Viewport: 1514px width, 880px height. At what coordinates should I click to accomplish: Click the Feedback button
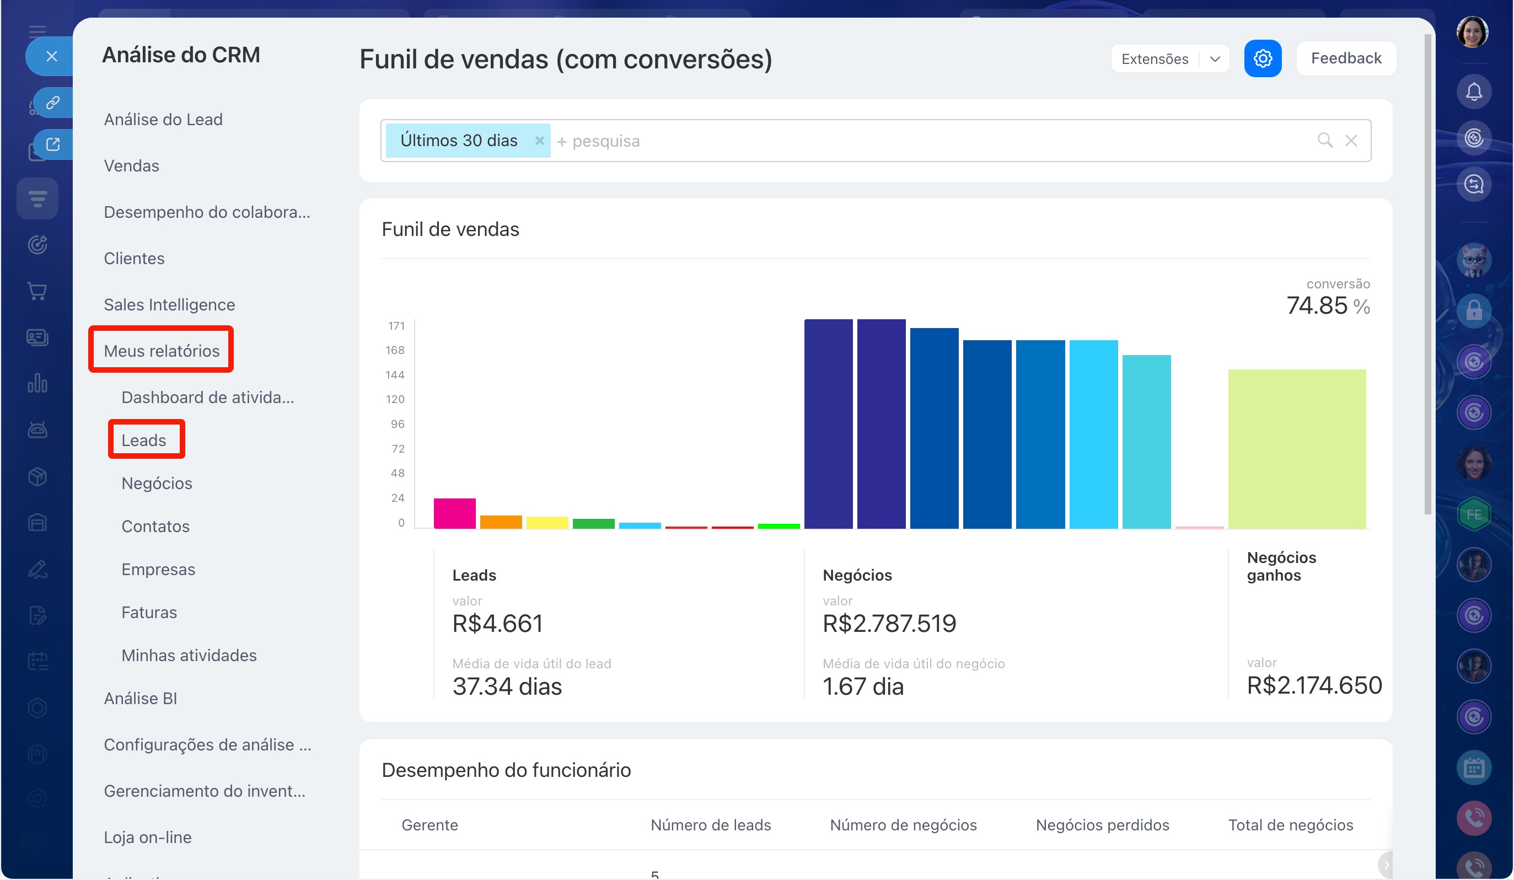pos(1346,58)
